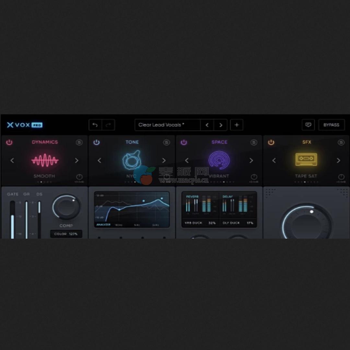Click the purple spiral icon in SPACE module

point(219,159)
